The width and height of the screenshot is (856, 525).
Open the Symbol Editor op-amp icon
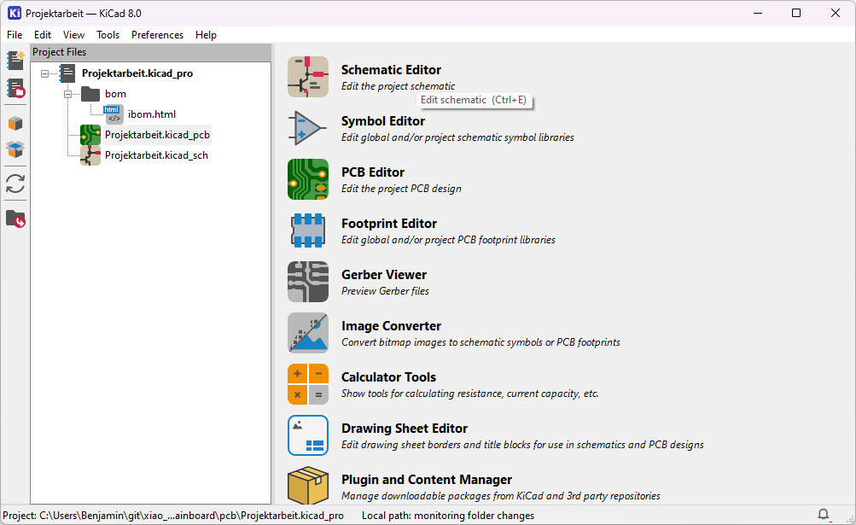(308, 128)
